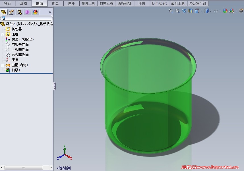Click the 前视基准面 plane icon

8,45
